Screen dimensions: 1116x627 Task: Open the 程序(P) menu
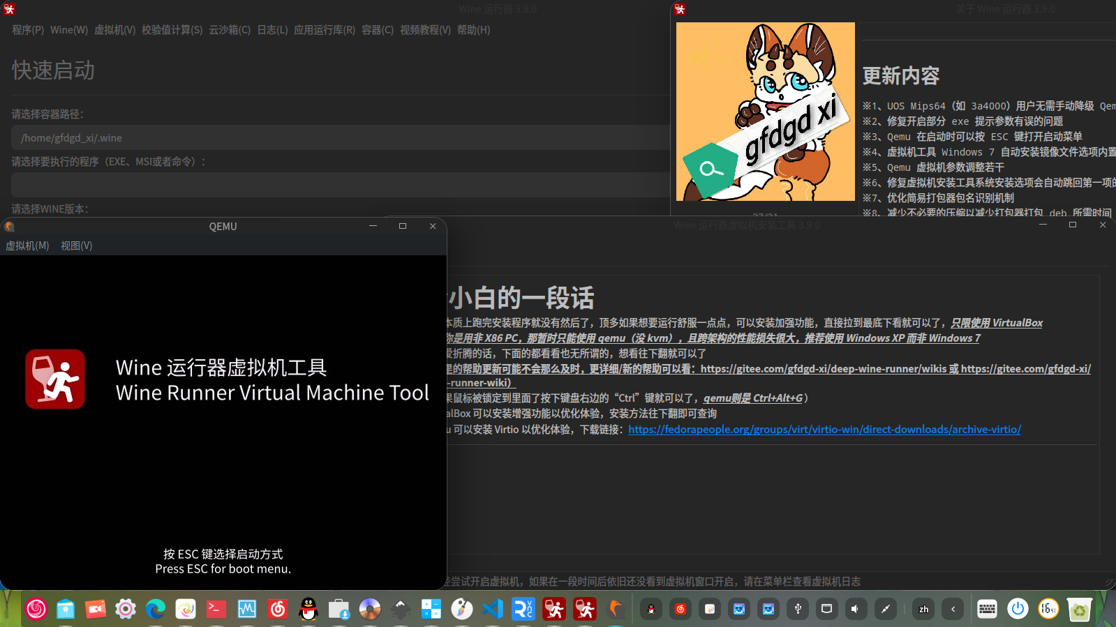click(x=28, y=30)
